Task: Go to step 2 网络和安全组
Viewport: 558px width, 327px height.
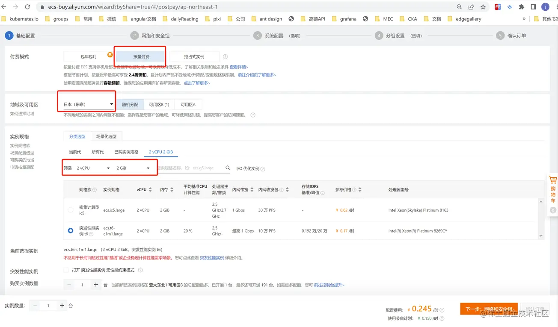Action: coord(150,36)
